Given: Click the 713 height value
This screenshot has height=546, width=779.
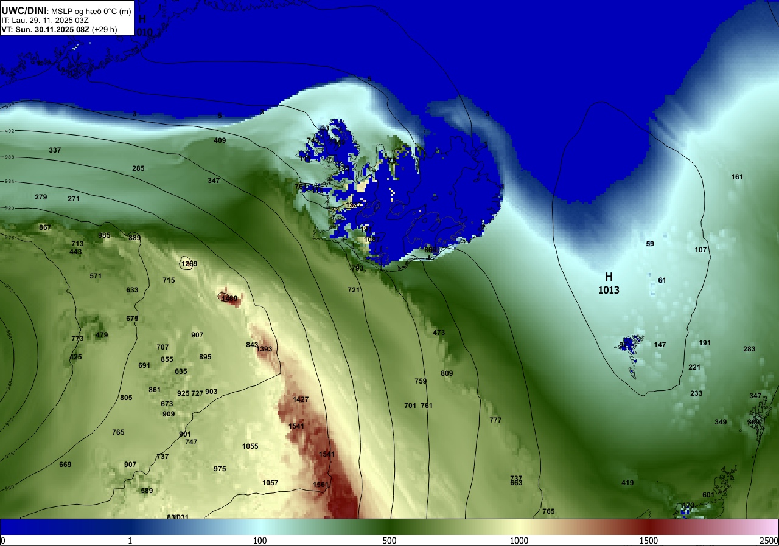Looking at the screenshot, I should [77, 244].
